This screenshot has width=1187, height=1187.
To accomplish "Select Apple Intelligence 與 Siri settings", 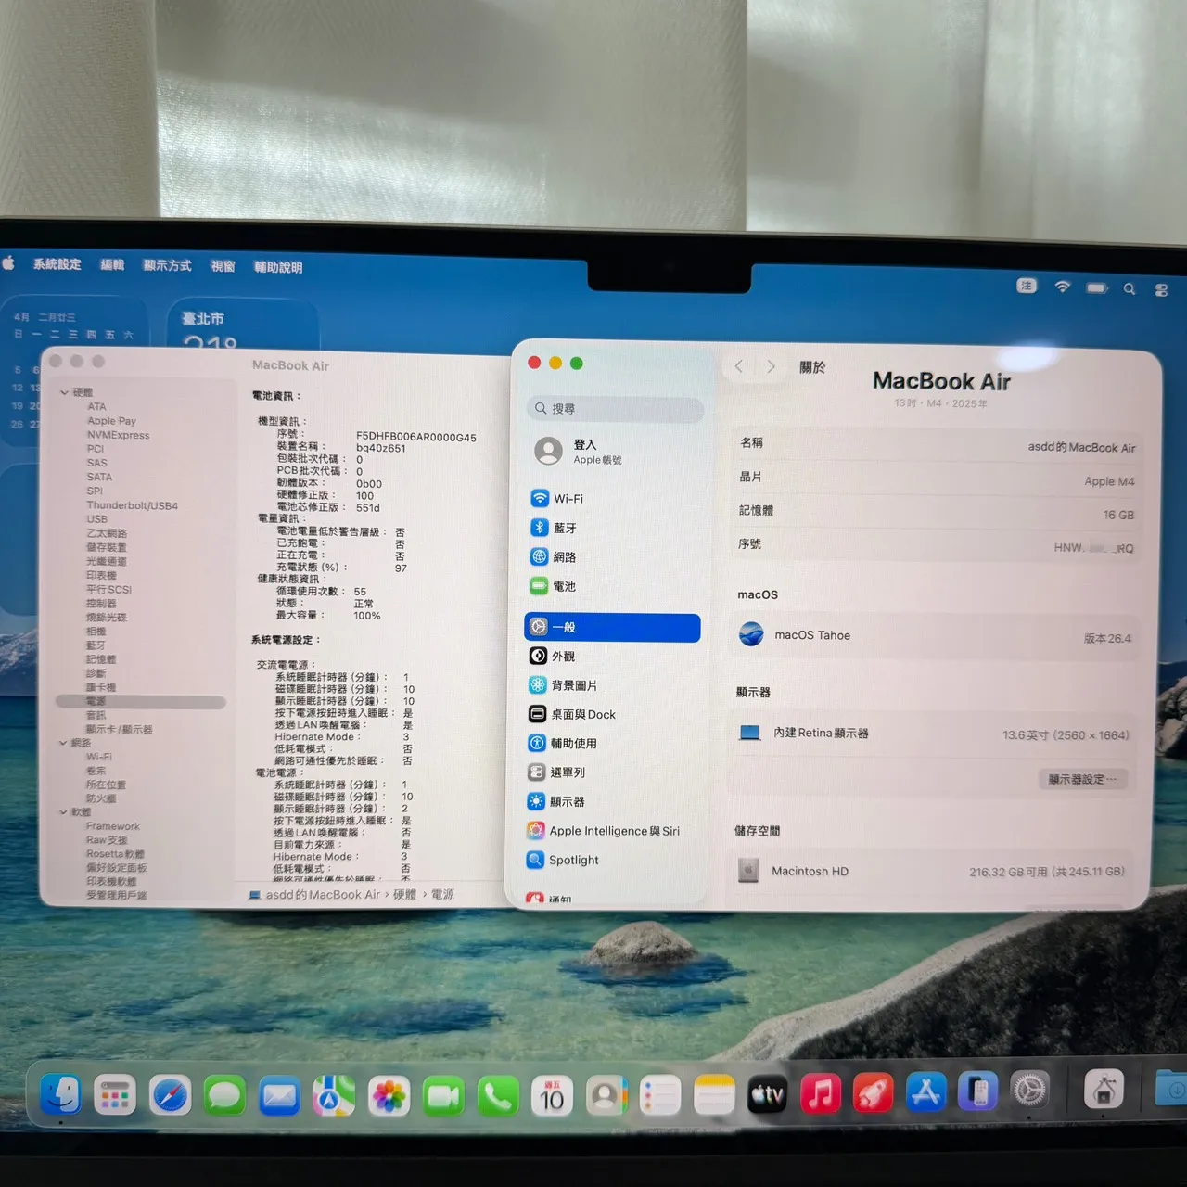I will click(604, 830).
